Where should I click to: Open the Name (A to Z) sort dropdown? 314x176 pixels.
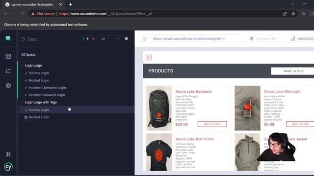coord(292,71)
